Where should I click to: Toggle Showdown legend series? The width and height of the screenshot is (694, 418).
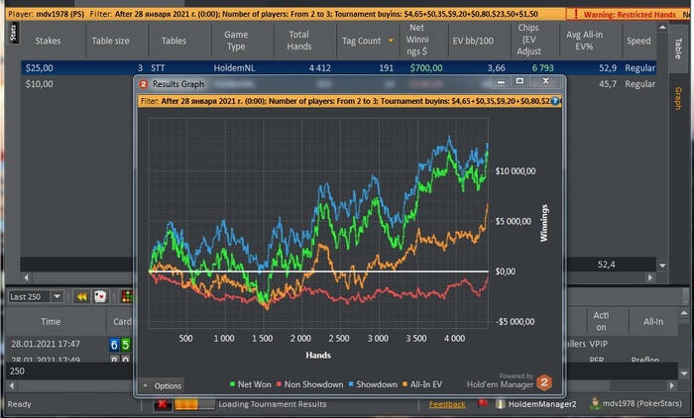click(x=373, y=384)
